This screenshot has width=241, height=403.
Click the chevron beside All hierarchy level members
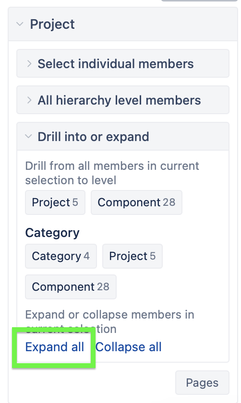tap(29, 100)
